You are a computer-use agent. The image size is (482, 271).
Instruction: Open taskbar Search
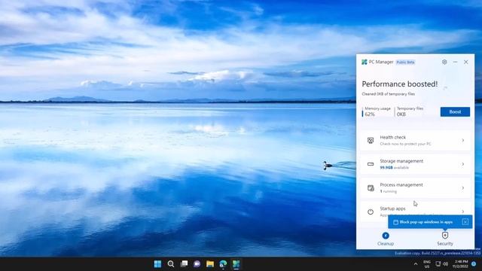coord(171,264)
